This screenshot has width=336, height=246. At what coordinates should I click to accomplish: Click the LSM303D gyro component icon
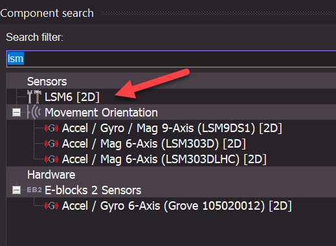click(51, 144)
